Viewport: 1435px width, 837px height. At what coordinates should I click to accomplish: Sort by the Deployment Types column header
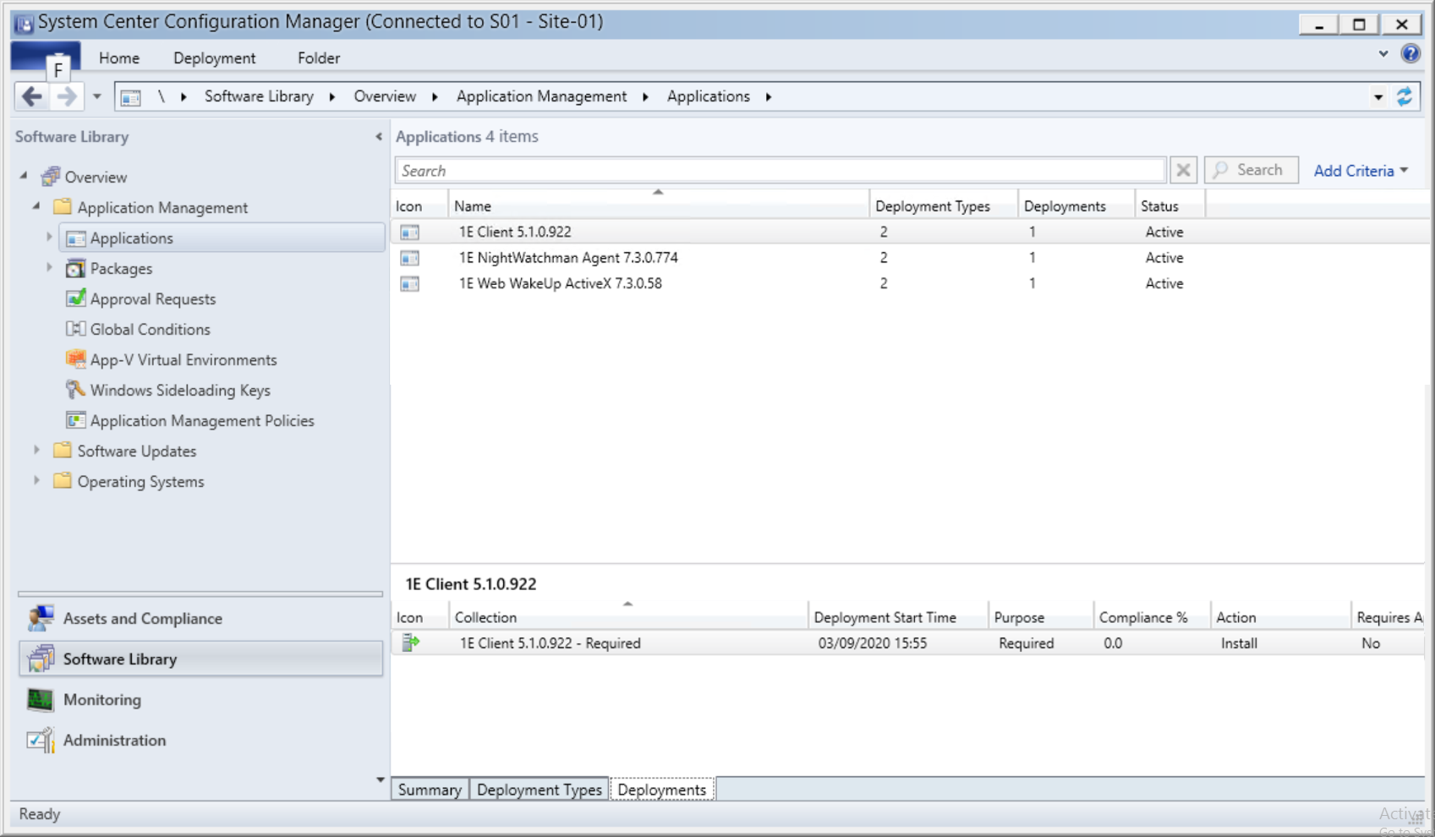click(x=932, y=206)
